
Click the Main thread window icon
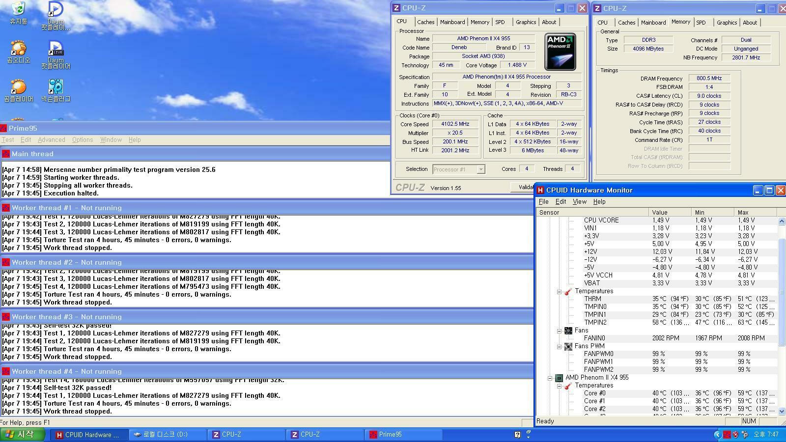click(x=6, y=154)
